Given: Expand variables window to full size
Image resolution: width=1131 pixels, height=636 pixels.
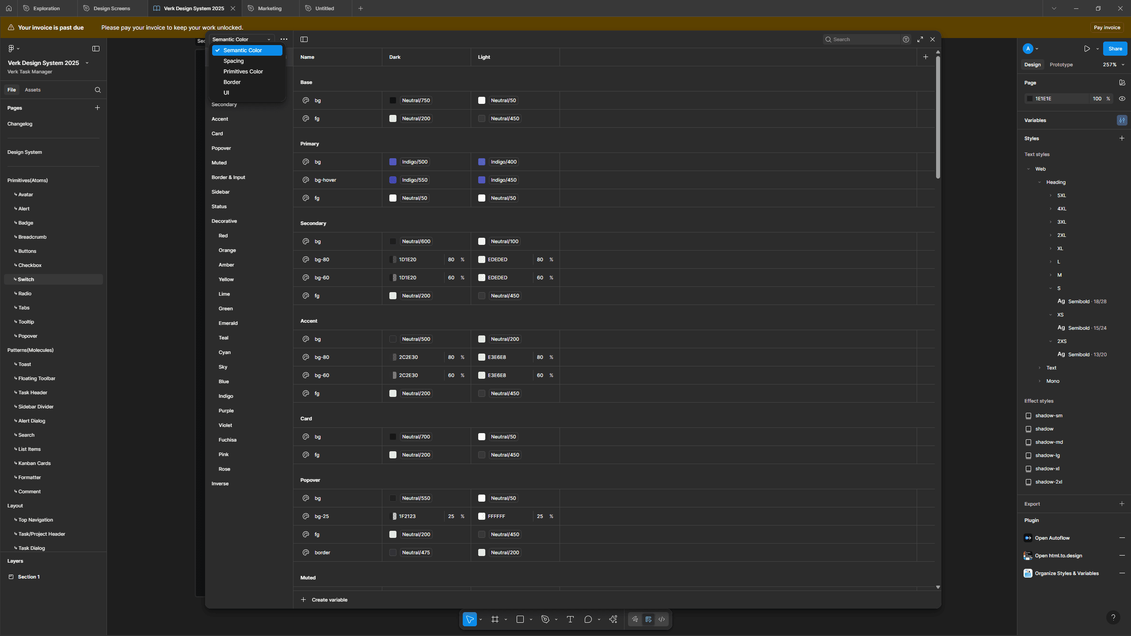Looking at the screenshot, I should point(920,39).
